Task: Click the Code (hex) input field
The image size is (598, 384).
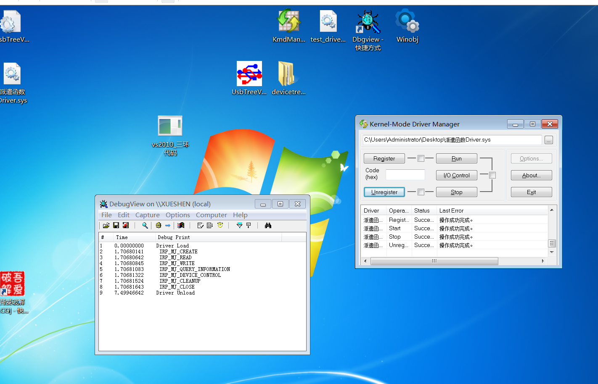Action: [405, 175]
